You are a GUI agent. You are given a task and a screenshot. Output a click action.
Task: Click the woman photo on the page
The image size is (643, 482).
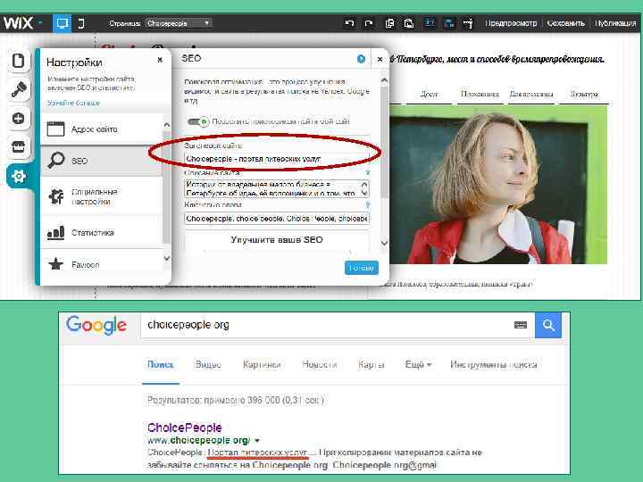click(497, 185)
